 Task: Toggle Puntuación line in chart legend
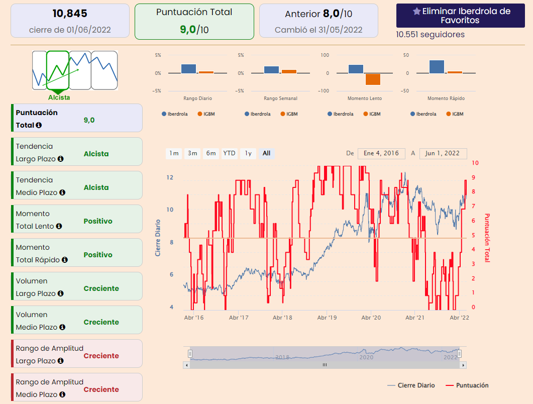467,385
